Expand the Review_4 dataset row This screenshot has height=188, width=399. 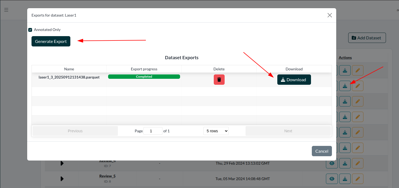[x=62, y=163]
